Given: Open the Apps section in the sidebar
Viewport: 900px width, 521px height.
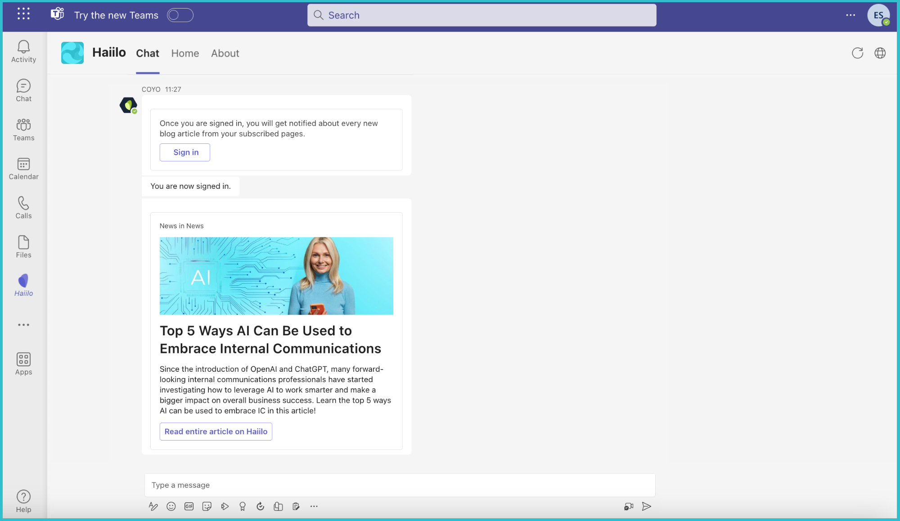Looking at the screenshot, I should pyautogui.click(x=23, y=363).
